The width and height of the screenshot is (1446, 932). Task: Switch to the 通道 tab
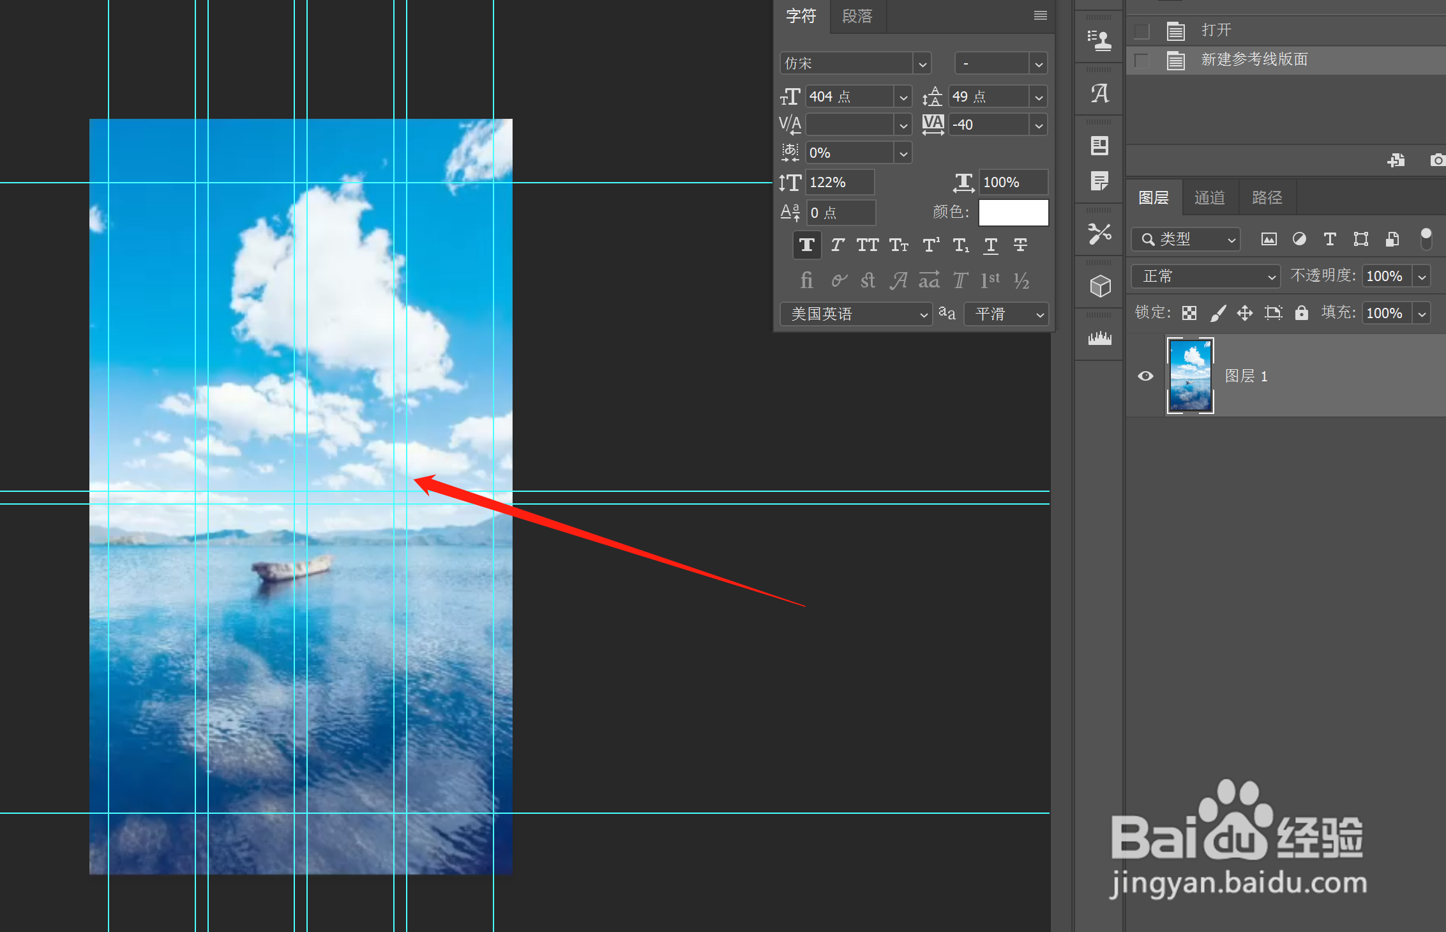(x=1209, y=197)
